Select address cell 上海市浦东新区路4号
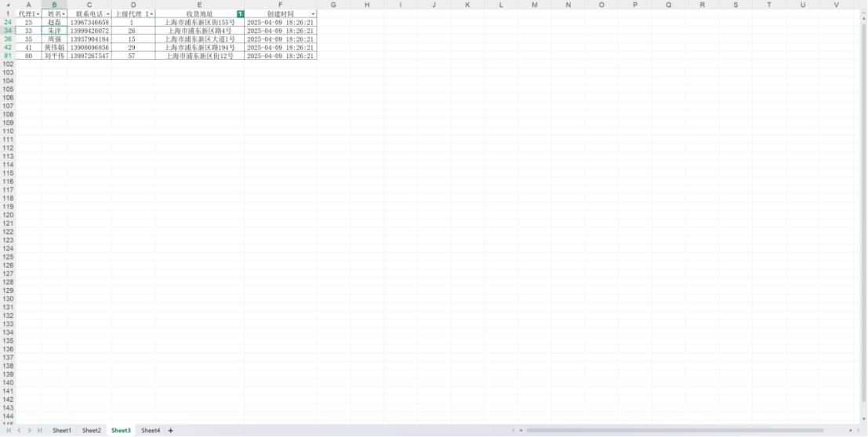The image size is (868, 437). click(200, 31)
